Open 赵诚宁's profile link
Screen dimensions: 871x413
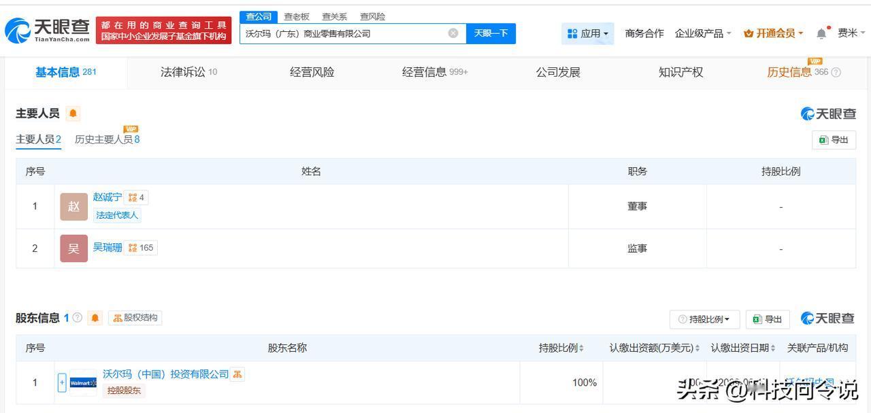tap(108, 197)
